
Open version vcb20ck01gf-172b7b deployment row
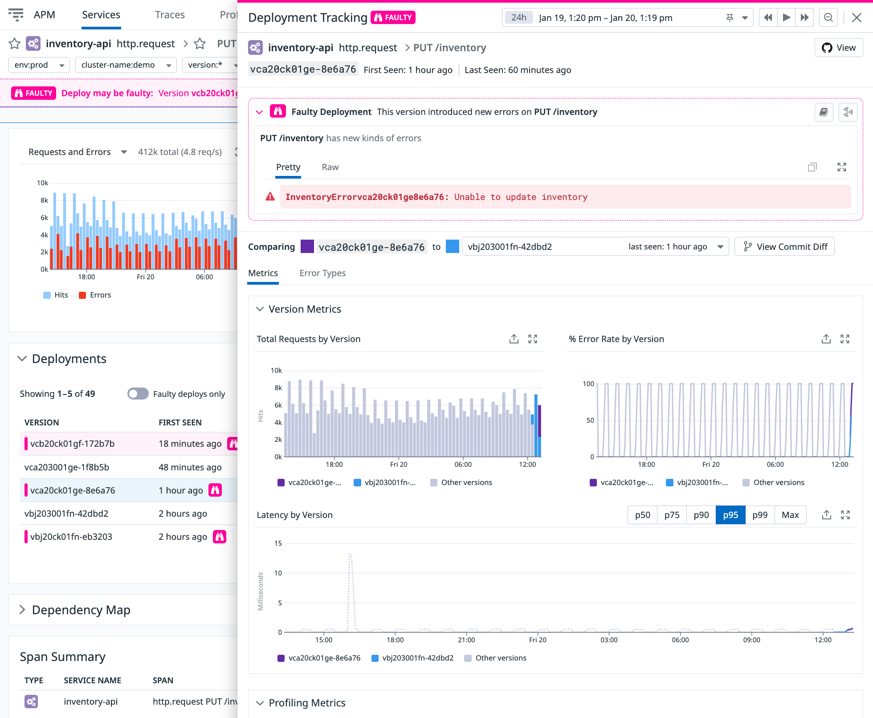pos(129,444)
